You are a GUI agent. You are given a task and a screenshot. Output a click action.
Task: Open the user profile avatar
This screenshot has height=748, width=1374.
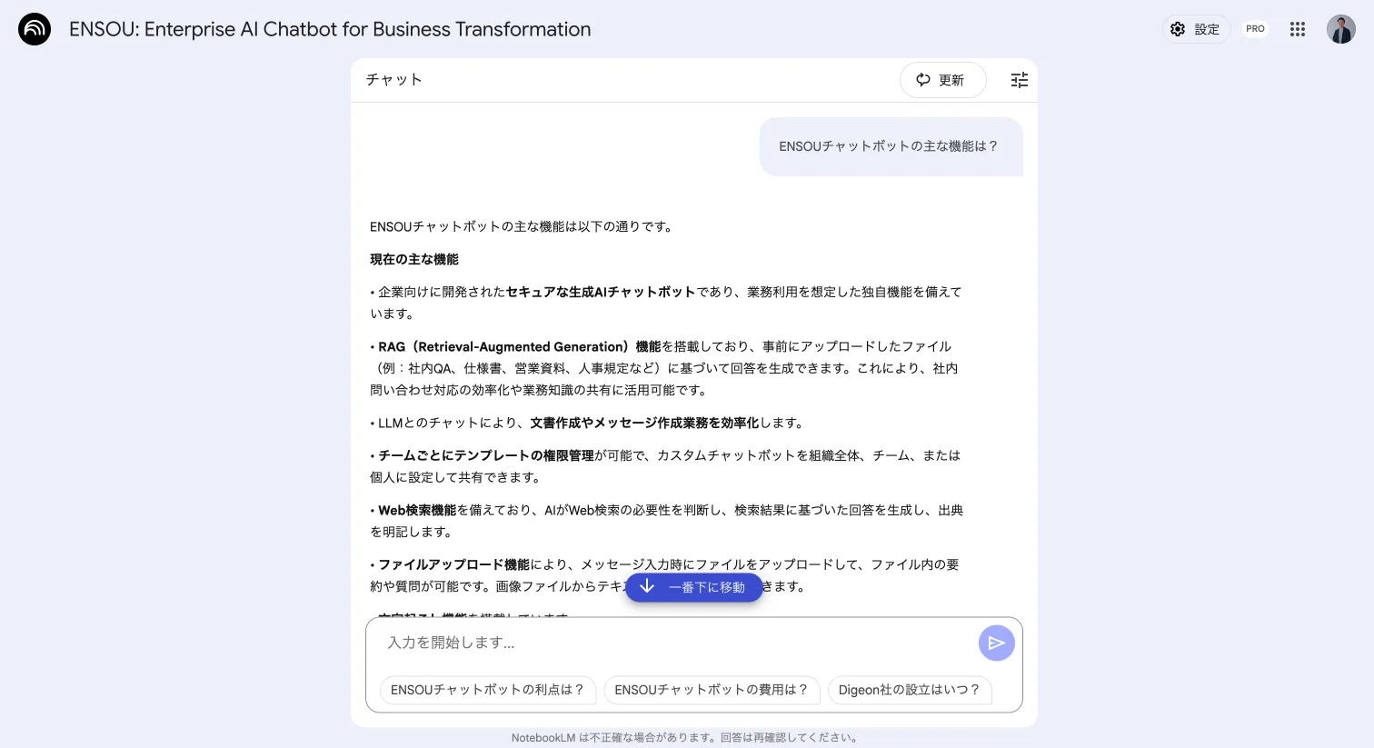tap(1340, 29)
